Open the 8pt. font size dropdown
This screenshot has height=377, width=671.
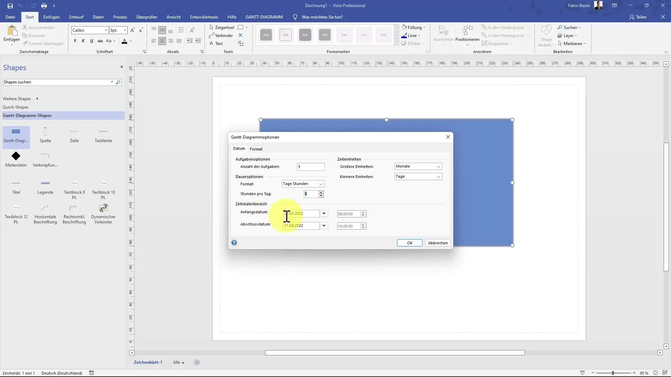pyautogui.click(x=125, y=30)
